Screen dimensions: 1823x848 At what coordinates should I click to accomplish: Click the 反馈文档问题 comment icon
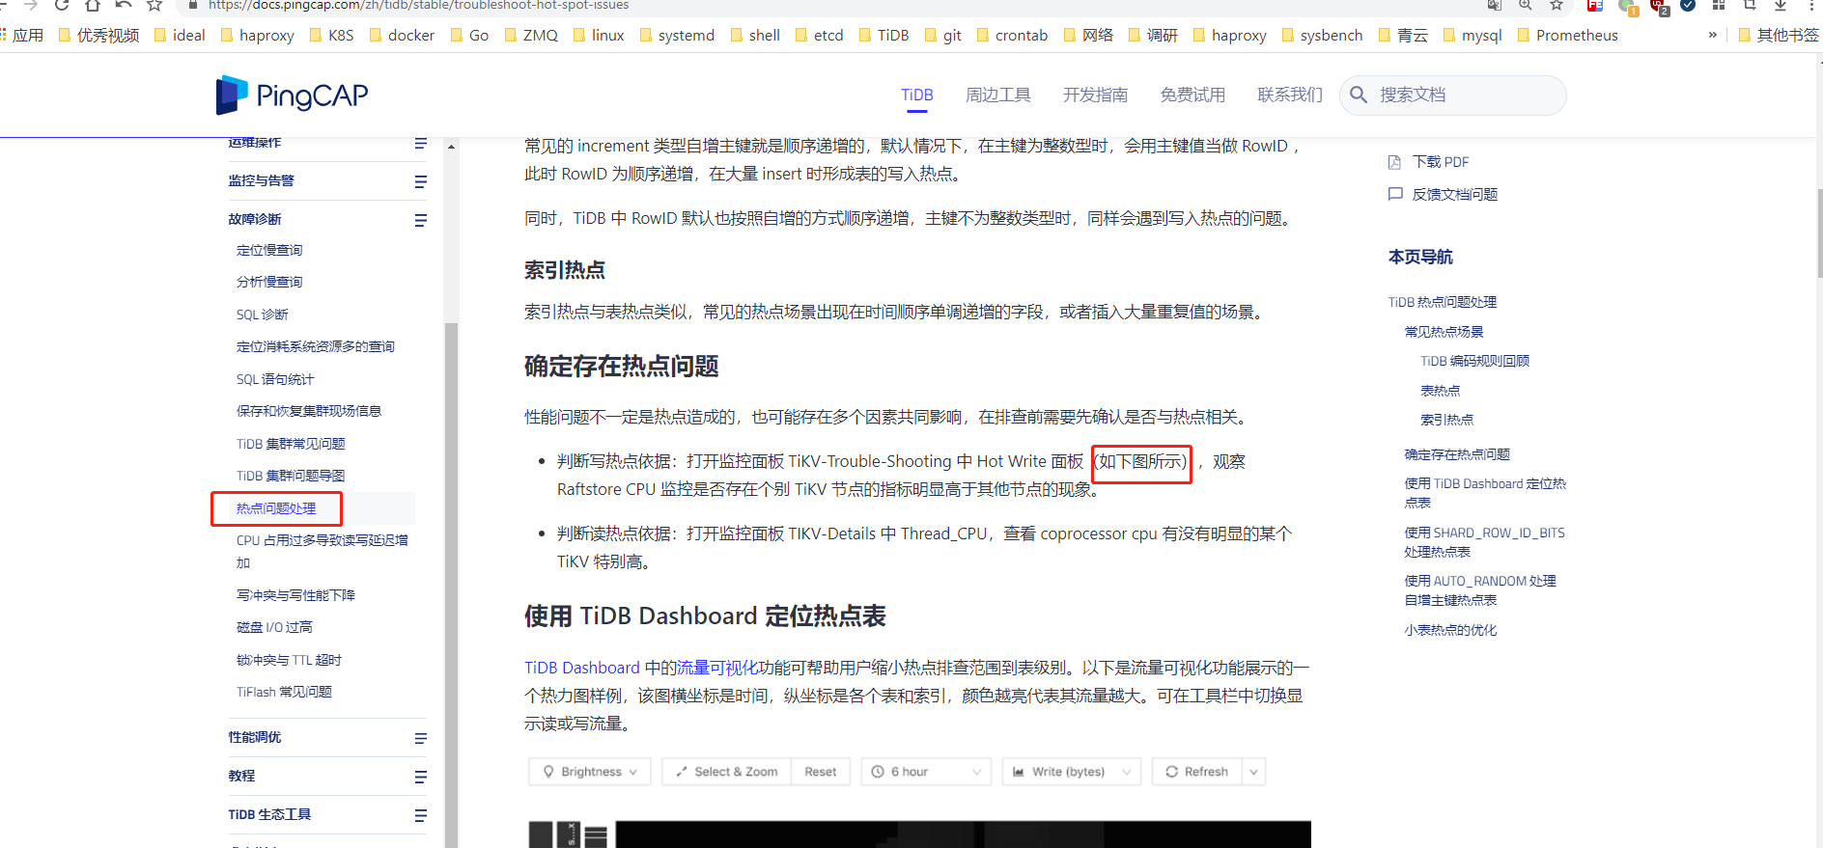pyautogui.click(x=1395, y=194)
